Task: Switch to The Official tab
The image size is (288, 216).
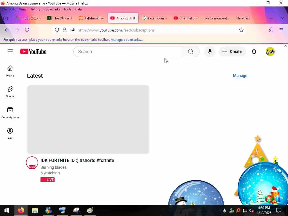Action: point(60,18)
